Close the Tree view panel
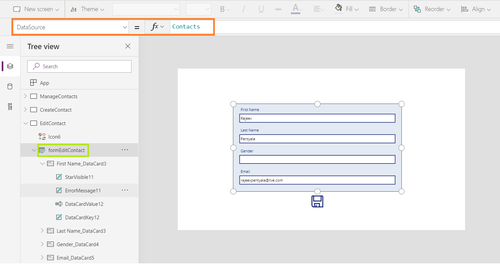 [x=128, y=46]
